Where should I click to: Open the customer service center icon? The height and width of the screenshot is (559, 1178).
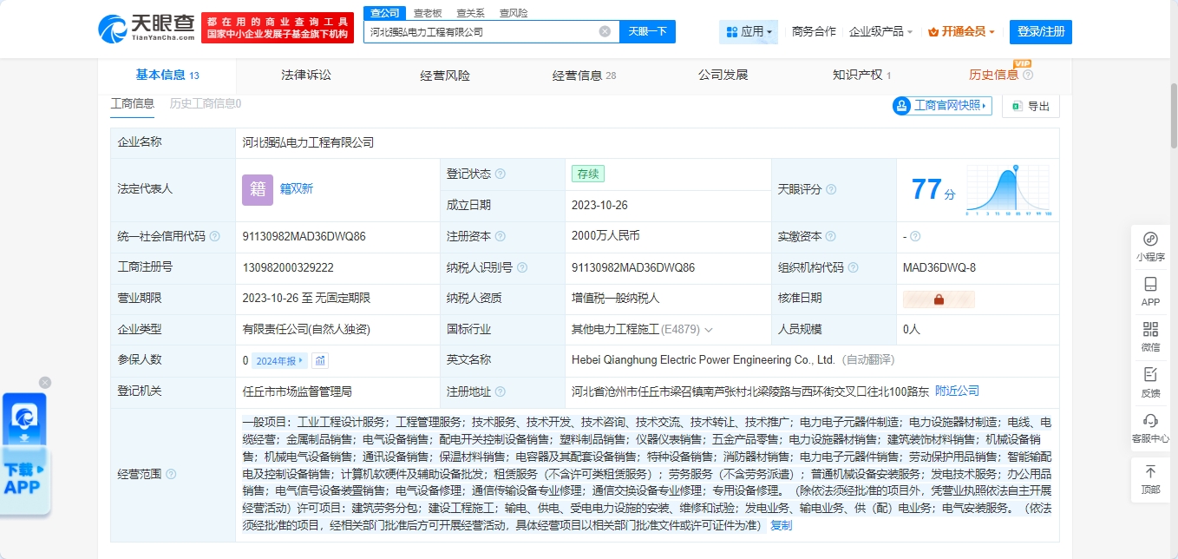click(1150, 421)
